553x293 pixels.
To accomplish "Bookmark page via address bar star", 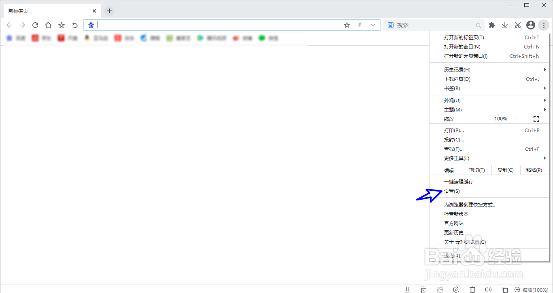I will tap(347, 25).
